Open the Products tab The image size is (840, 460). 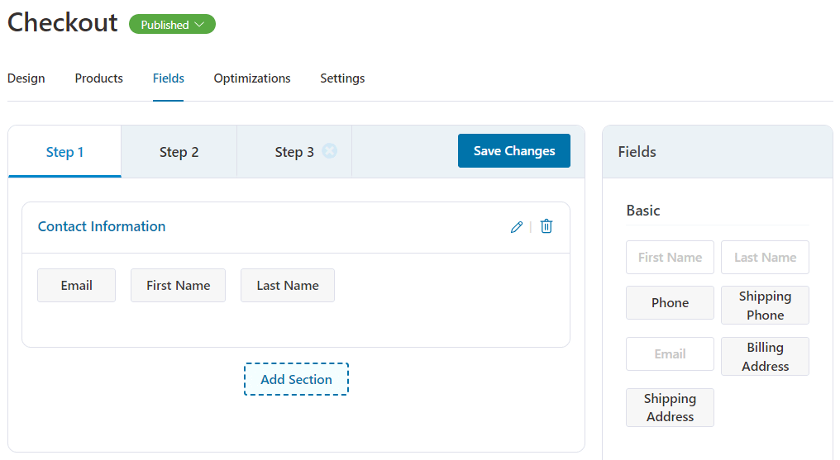click(98, 78)
